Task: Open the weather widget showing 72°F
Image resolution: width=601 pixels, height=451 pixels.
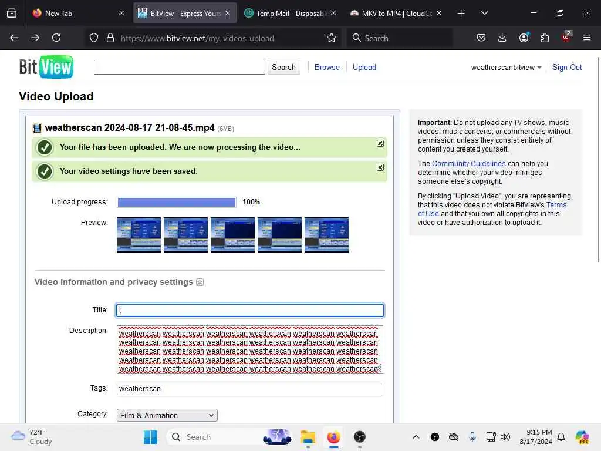Action: 32,437
